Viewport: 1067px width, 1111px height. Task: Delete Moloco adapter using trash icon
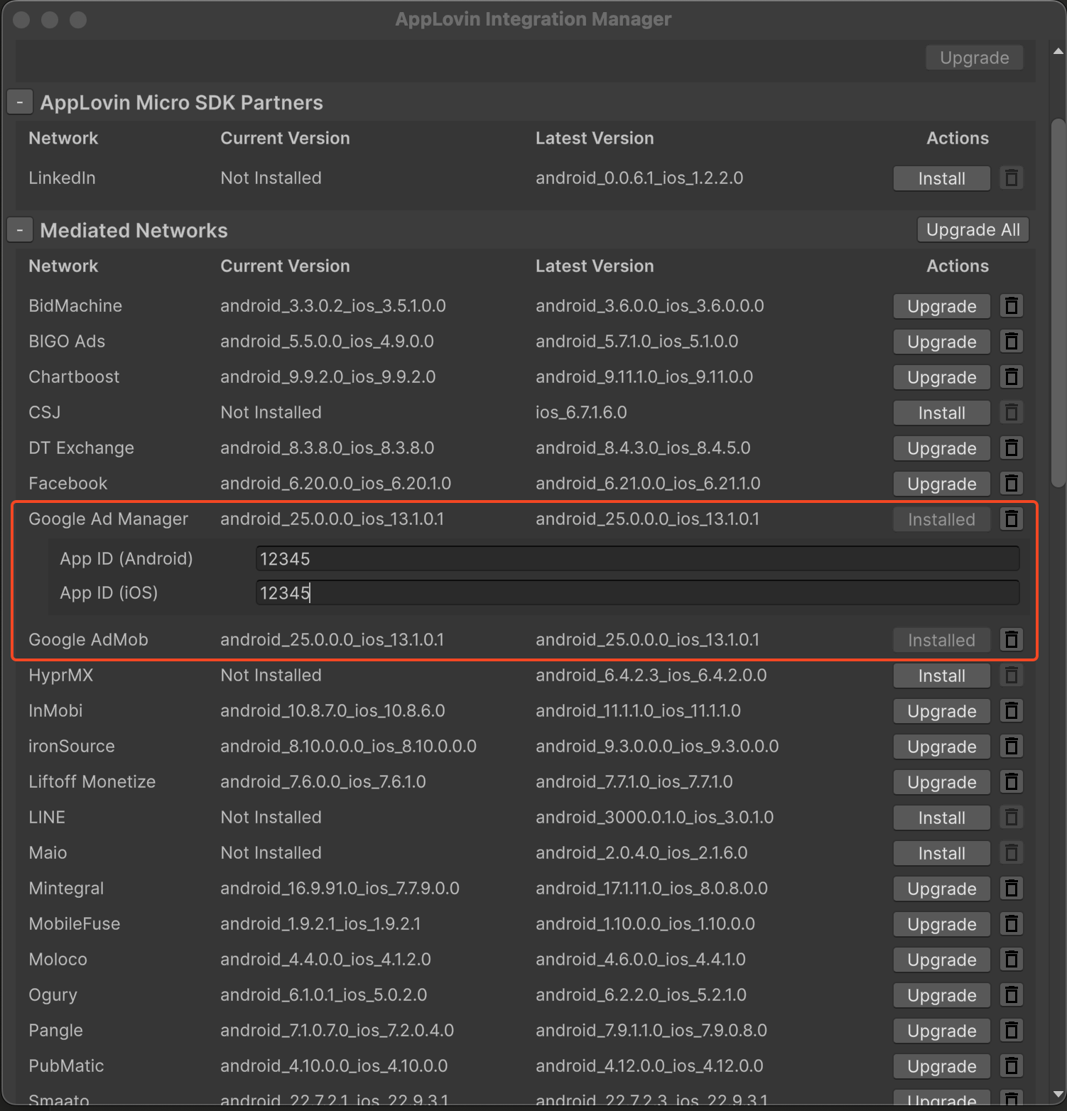pyautogui.click(x=1011, y=960)
